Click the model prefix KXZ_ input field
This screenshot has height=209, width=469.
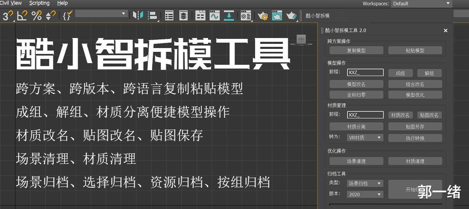[365, 72]
